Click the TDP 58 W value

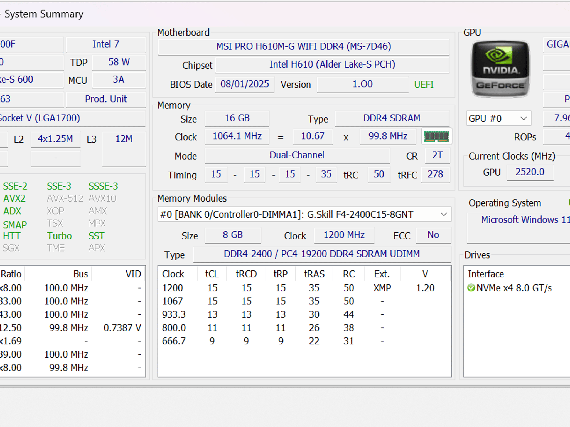point(119,62)
